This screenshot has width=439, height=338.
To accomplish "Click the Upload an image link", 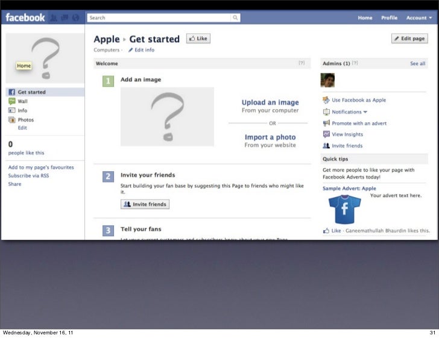I will pyautogui.click(x=270, y=102).
